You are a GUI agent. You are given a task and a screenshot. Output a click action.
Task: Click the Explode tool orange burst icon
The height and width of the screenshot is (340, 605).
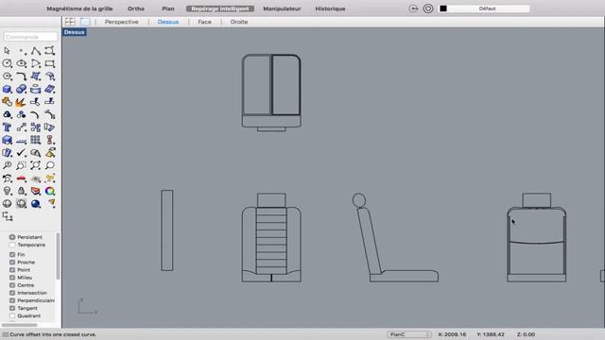22,102
